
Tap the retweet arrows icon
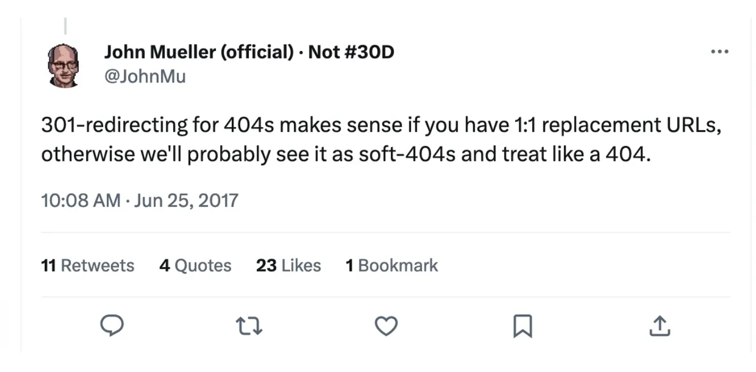click(249, 326)
